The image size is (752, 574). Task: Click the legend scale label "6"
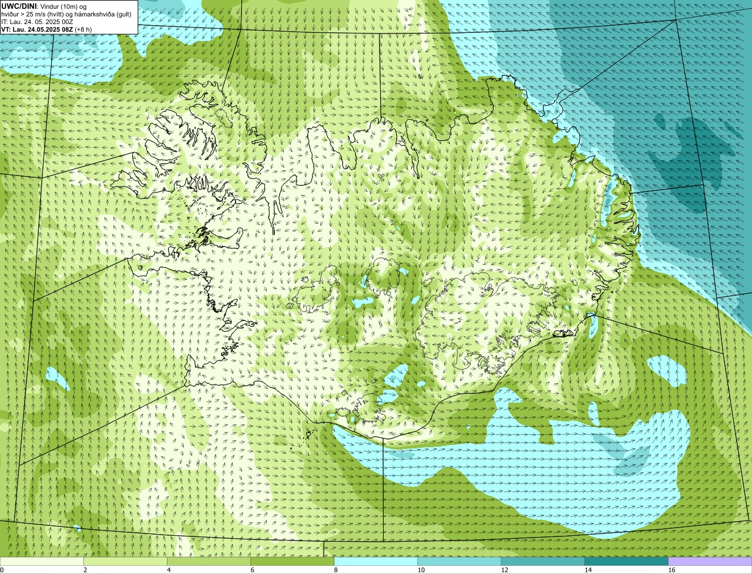(253, 570)
